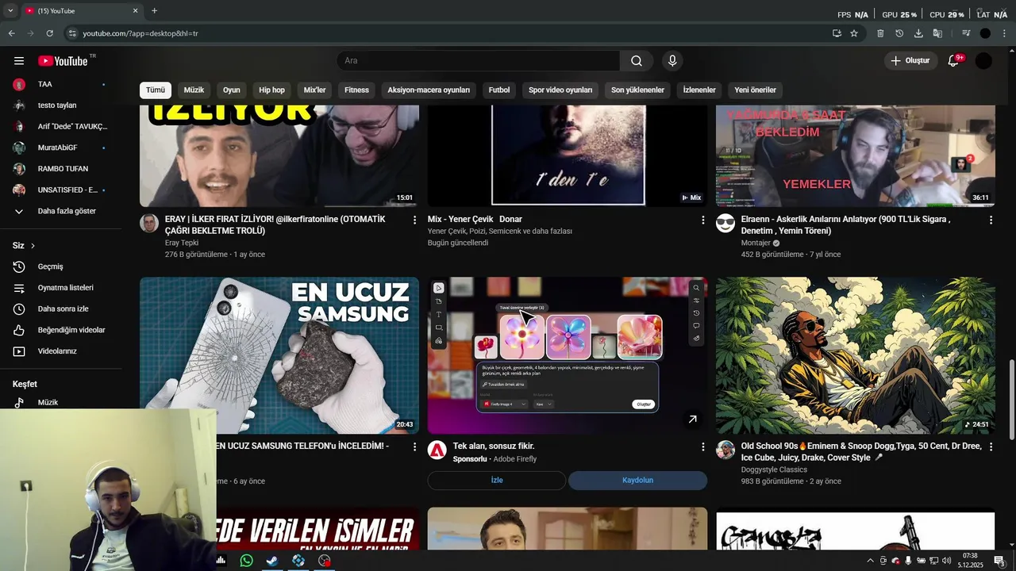The width and height of the screenshot is (1016, 571).
Task: Bookmark this page with star icon
Action: [854, 33]
